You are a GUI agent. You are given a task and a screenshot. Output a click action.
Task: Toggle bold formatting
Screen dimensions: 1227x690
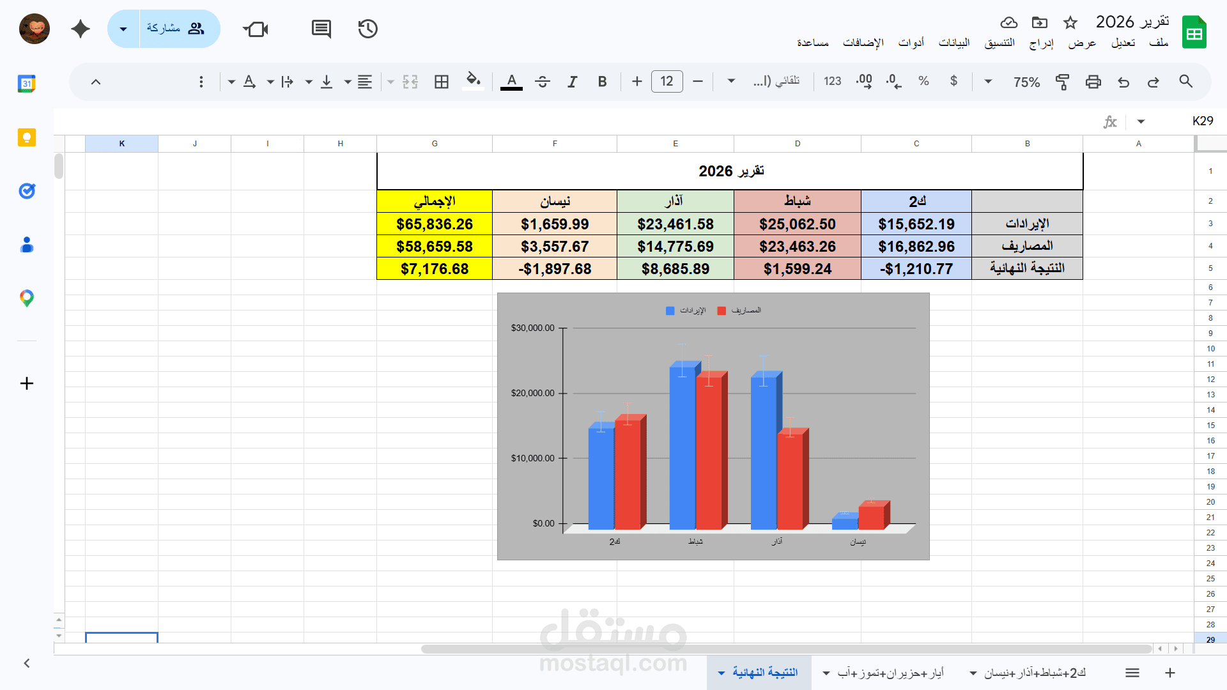click(x=602, y=82)
